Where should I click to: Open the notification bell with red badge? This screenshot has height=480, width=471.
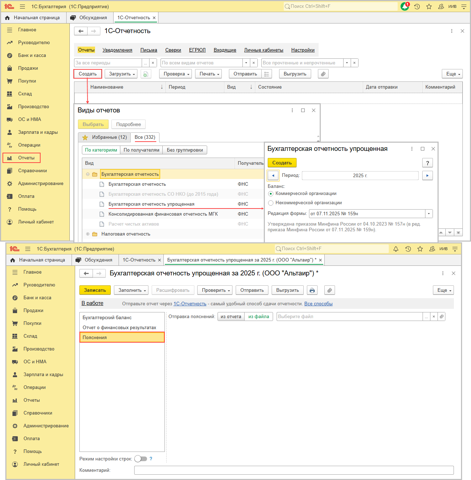pos(405,6)
